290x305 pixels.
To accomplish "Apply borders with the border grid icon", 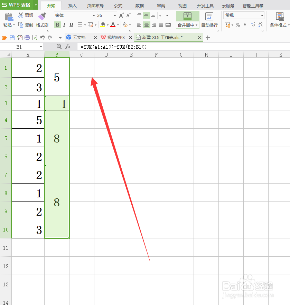I will point(80,25).
